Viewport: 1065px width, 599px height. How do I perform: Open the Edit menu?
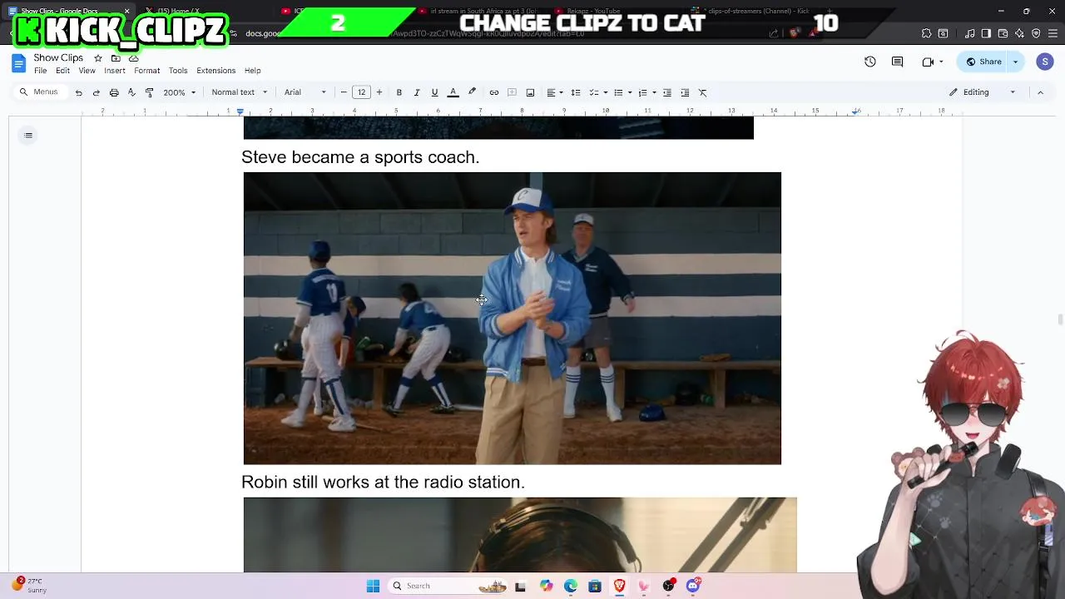click(x=62, y=71)
